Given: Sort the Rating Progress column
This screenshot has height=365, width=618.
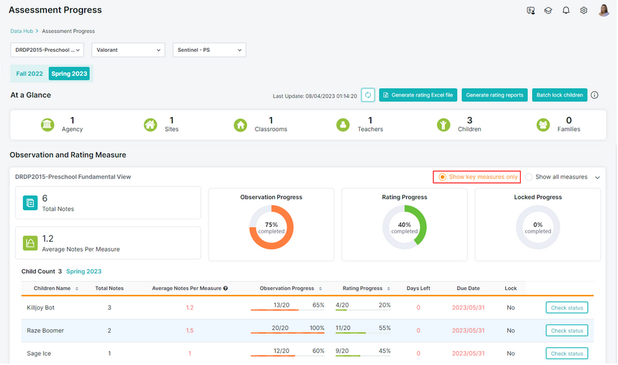Looking at the screenshot, I should tap(388, 289).
